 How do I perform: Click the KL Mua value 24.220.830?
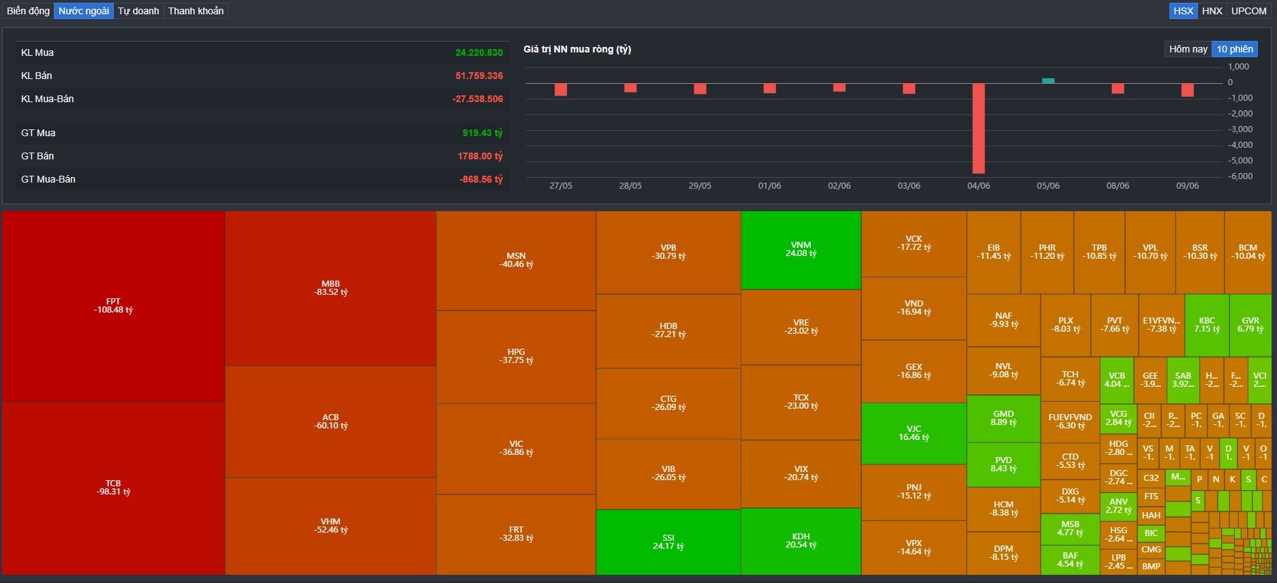click(479, 52)
